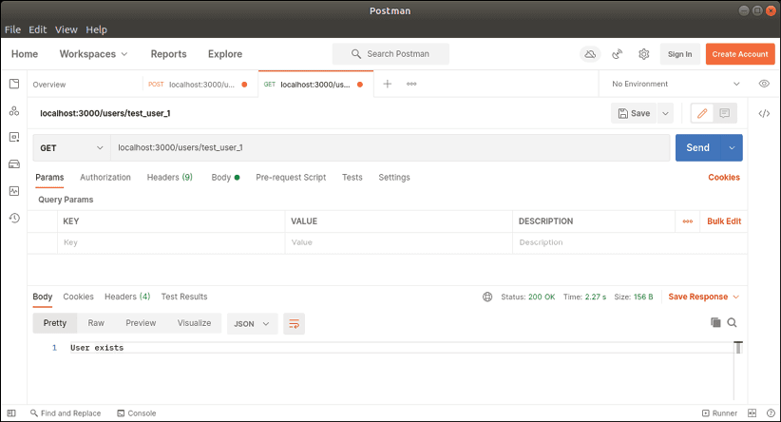
Task: Expand the Save options dropdown arrow
Action: tap(665, 114)
